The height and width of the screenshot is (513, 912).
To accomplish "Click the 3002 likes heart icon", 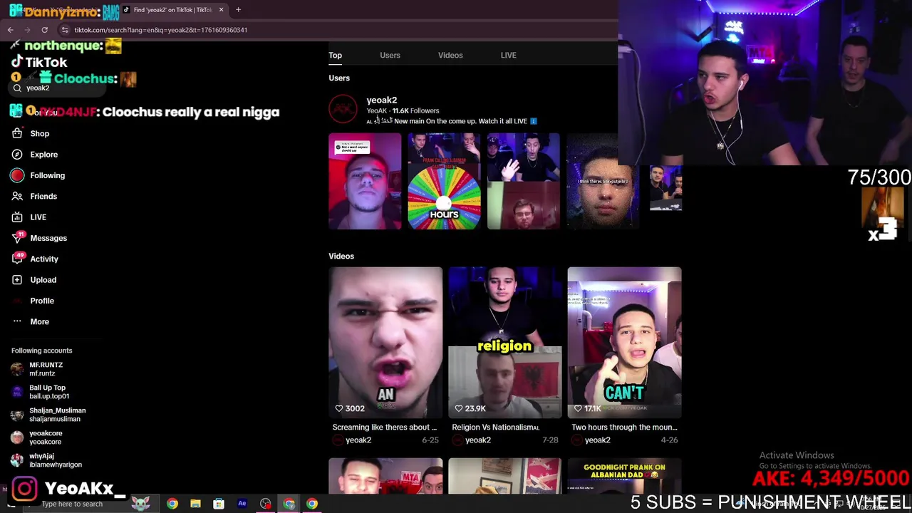I will [x=339, y=408].
